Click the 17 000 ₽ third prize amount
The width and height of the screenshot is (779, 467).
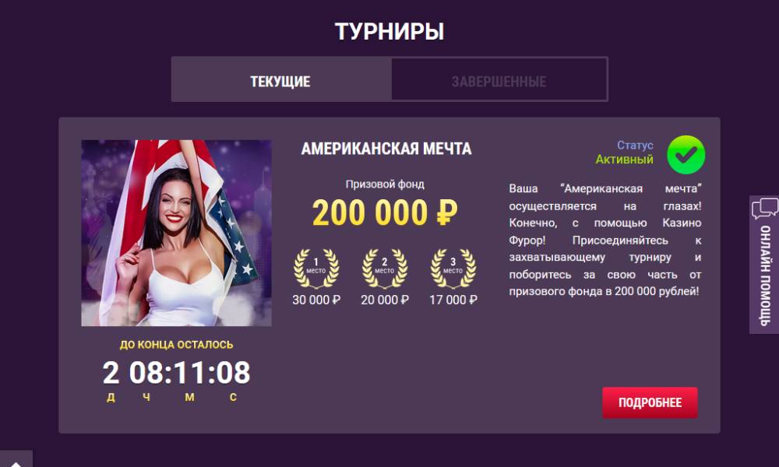click(453, 300)
